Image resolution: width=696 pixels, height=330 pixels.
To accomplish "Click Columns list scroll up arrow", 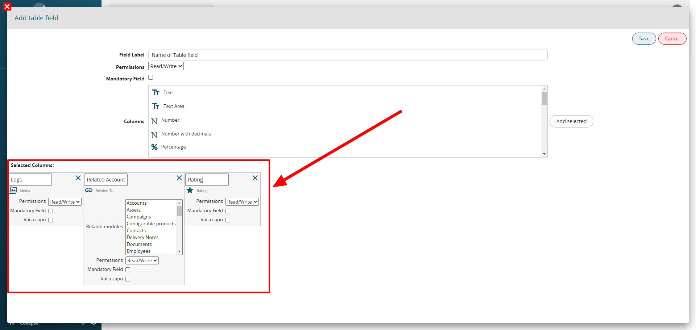I will 544,88.
